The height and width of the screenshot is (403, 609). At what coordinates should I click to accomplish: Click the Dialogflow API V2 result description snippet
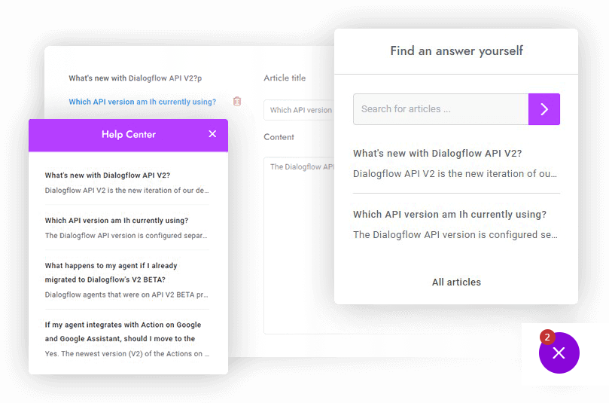point(455,174)
